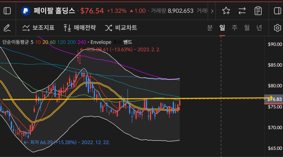Click the Envelope indicator label
The image size is (283, 157).
[x=101, y=42]
